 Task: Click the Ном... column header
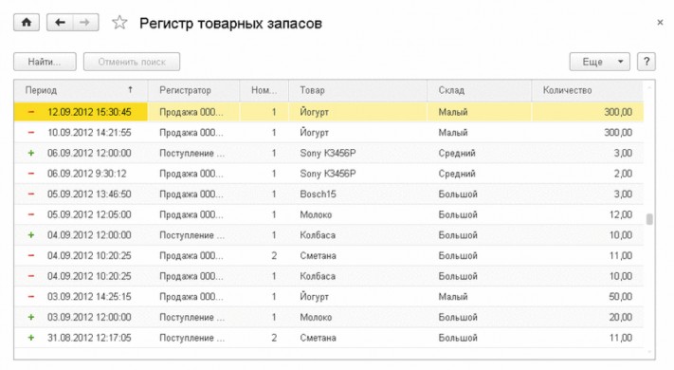(264, 90)
